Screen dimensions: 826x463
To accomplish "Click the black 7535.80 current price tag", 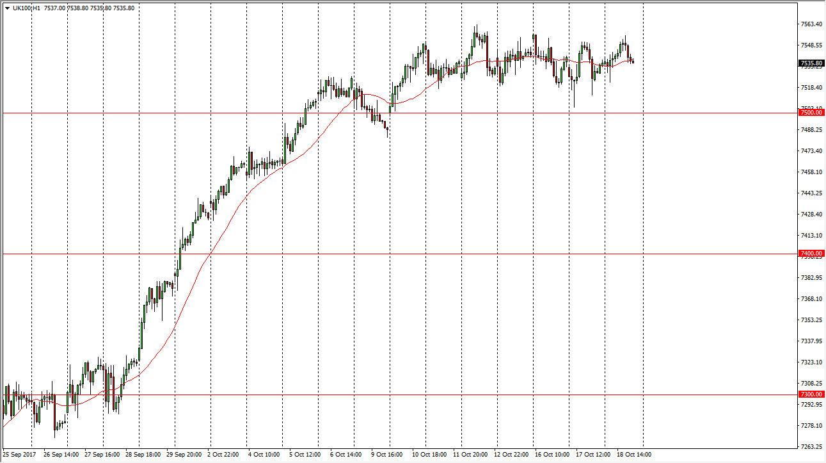I will (x=811, y=63).
